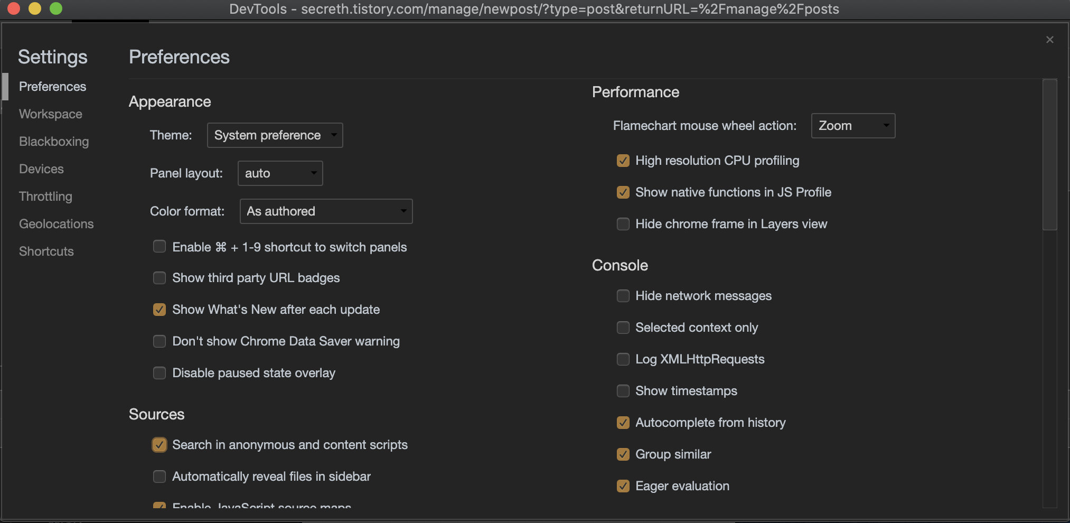Close the Settings panel with the X icon
The width and height of the screenshot is (1070, 523).
1049,40
